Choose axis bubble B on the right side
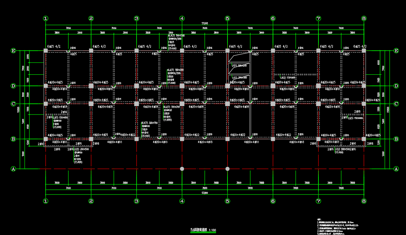The height and width of the screenshot is (235, 406). (x=396, y=139)
